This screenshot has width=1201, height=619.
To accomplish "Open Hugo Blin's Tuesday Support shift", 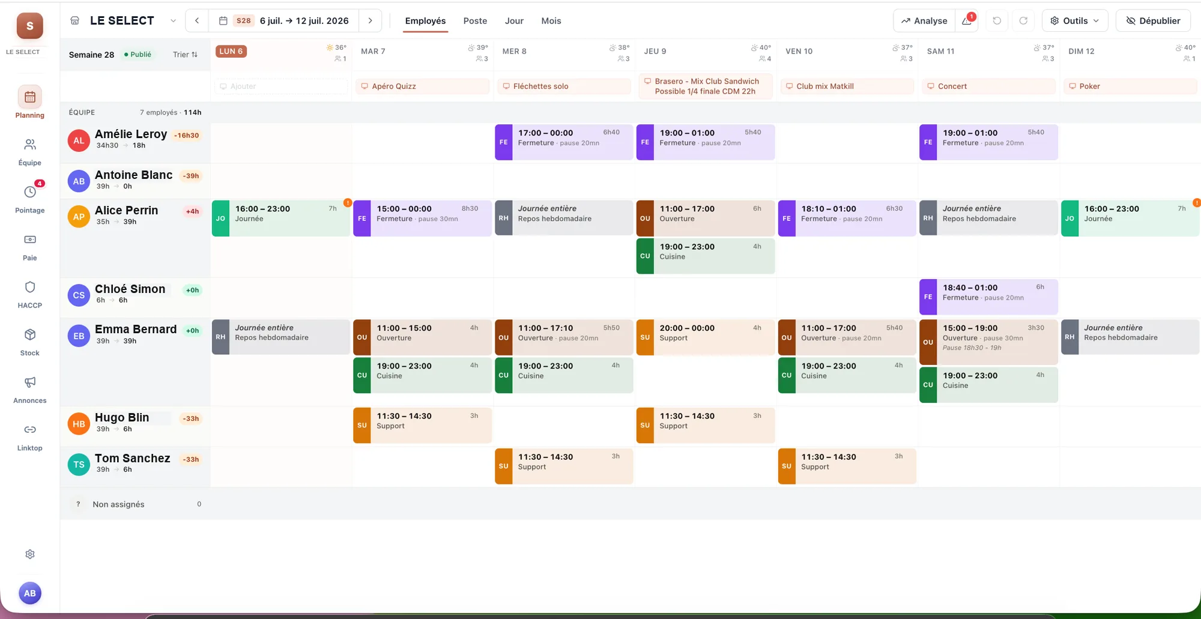I will (422, 426).
